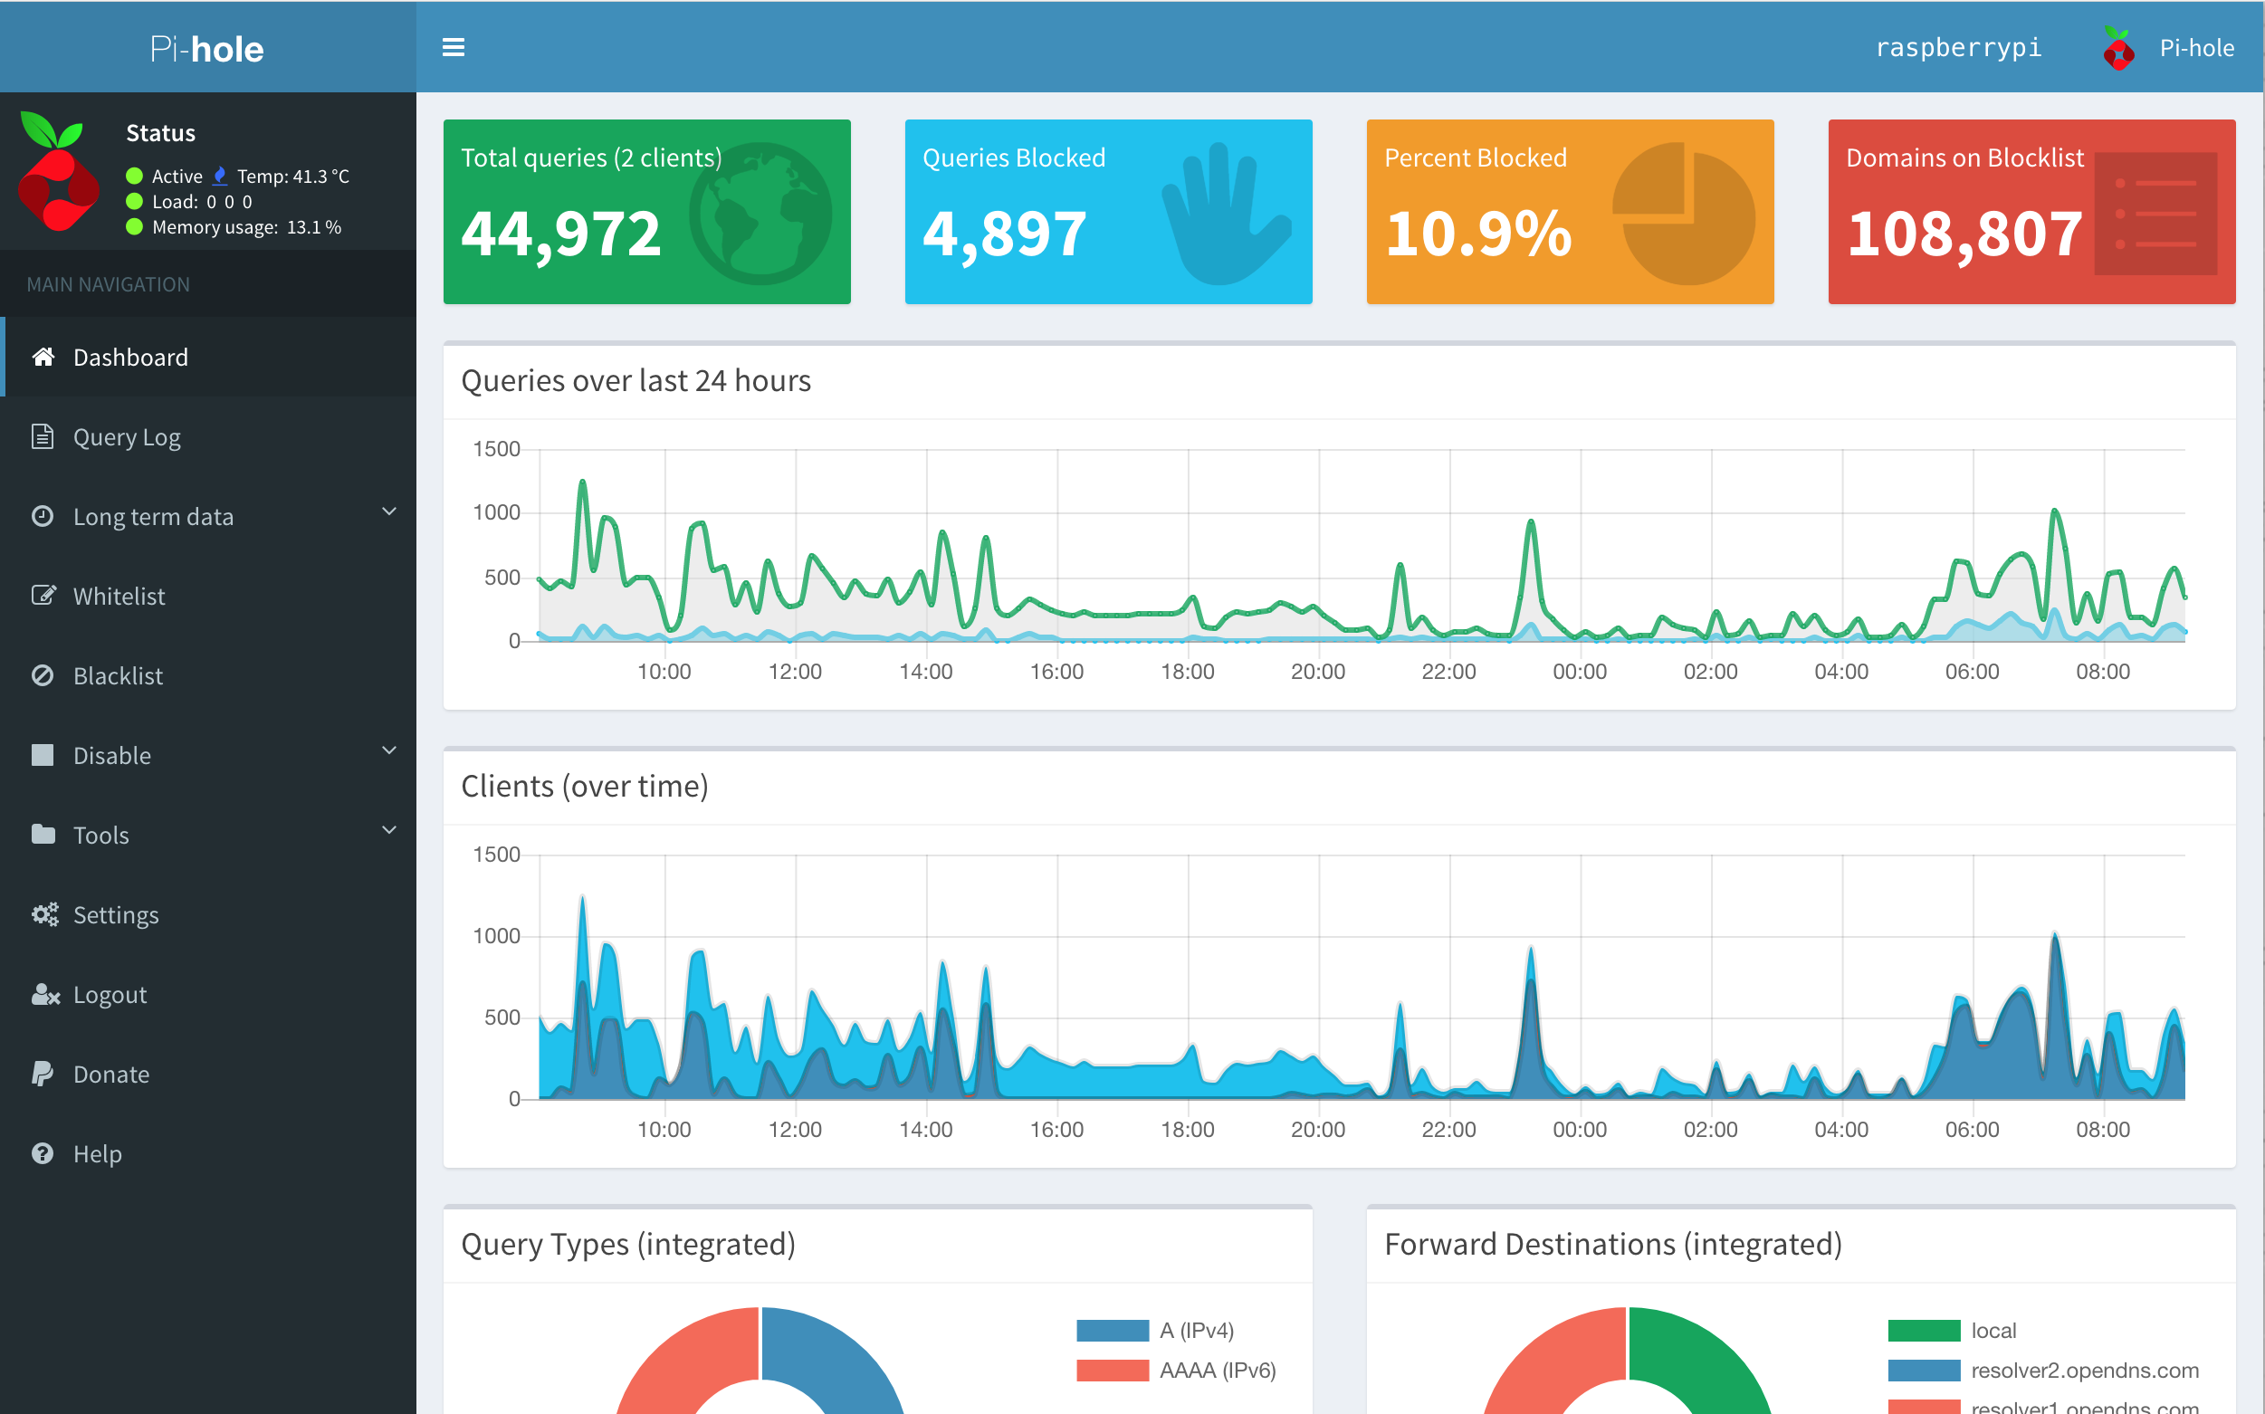Image resolution: width=2265 pixels, height=1414 pixels.
Task: Click the raspberrypi hostname text
Action: pos(1958,48)
